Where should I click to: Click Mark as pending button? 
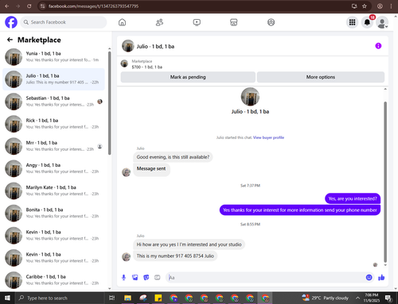188,77
